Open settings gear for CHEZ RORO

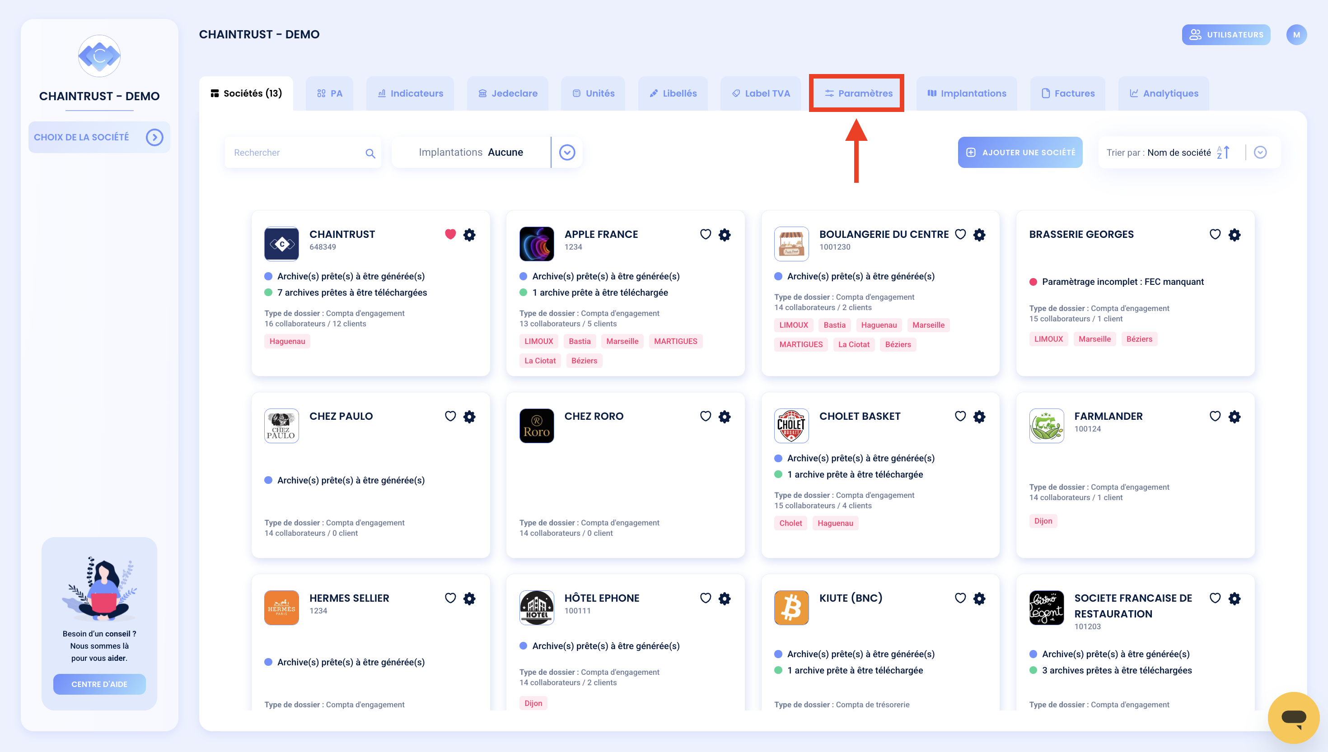point(725,416)
